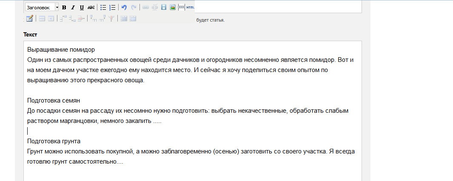453x181 pixels.
Task: Undo the last edit
Action: tap(124, 8)
